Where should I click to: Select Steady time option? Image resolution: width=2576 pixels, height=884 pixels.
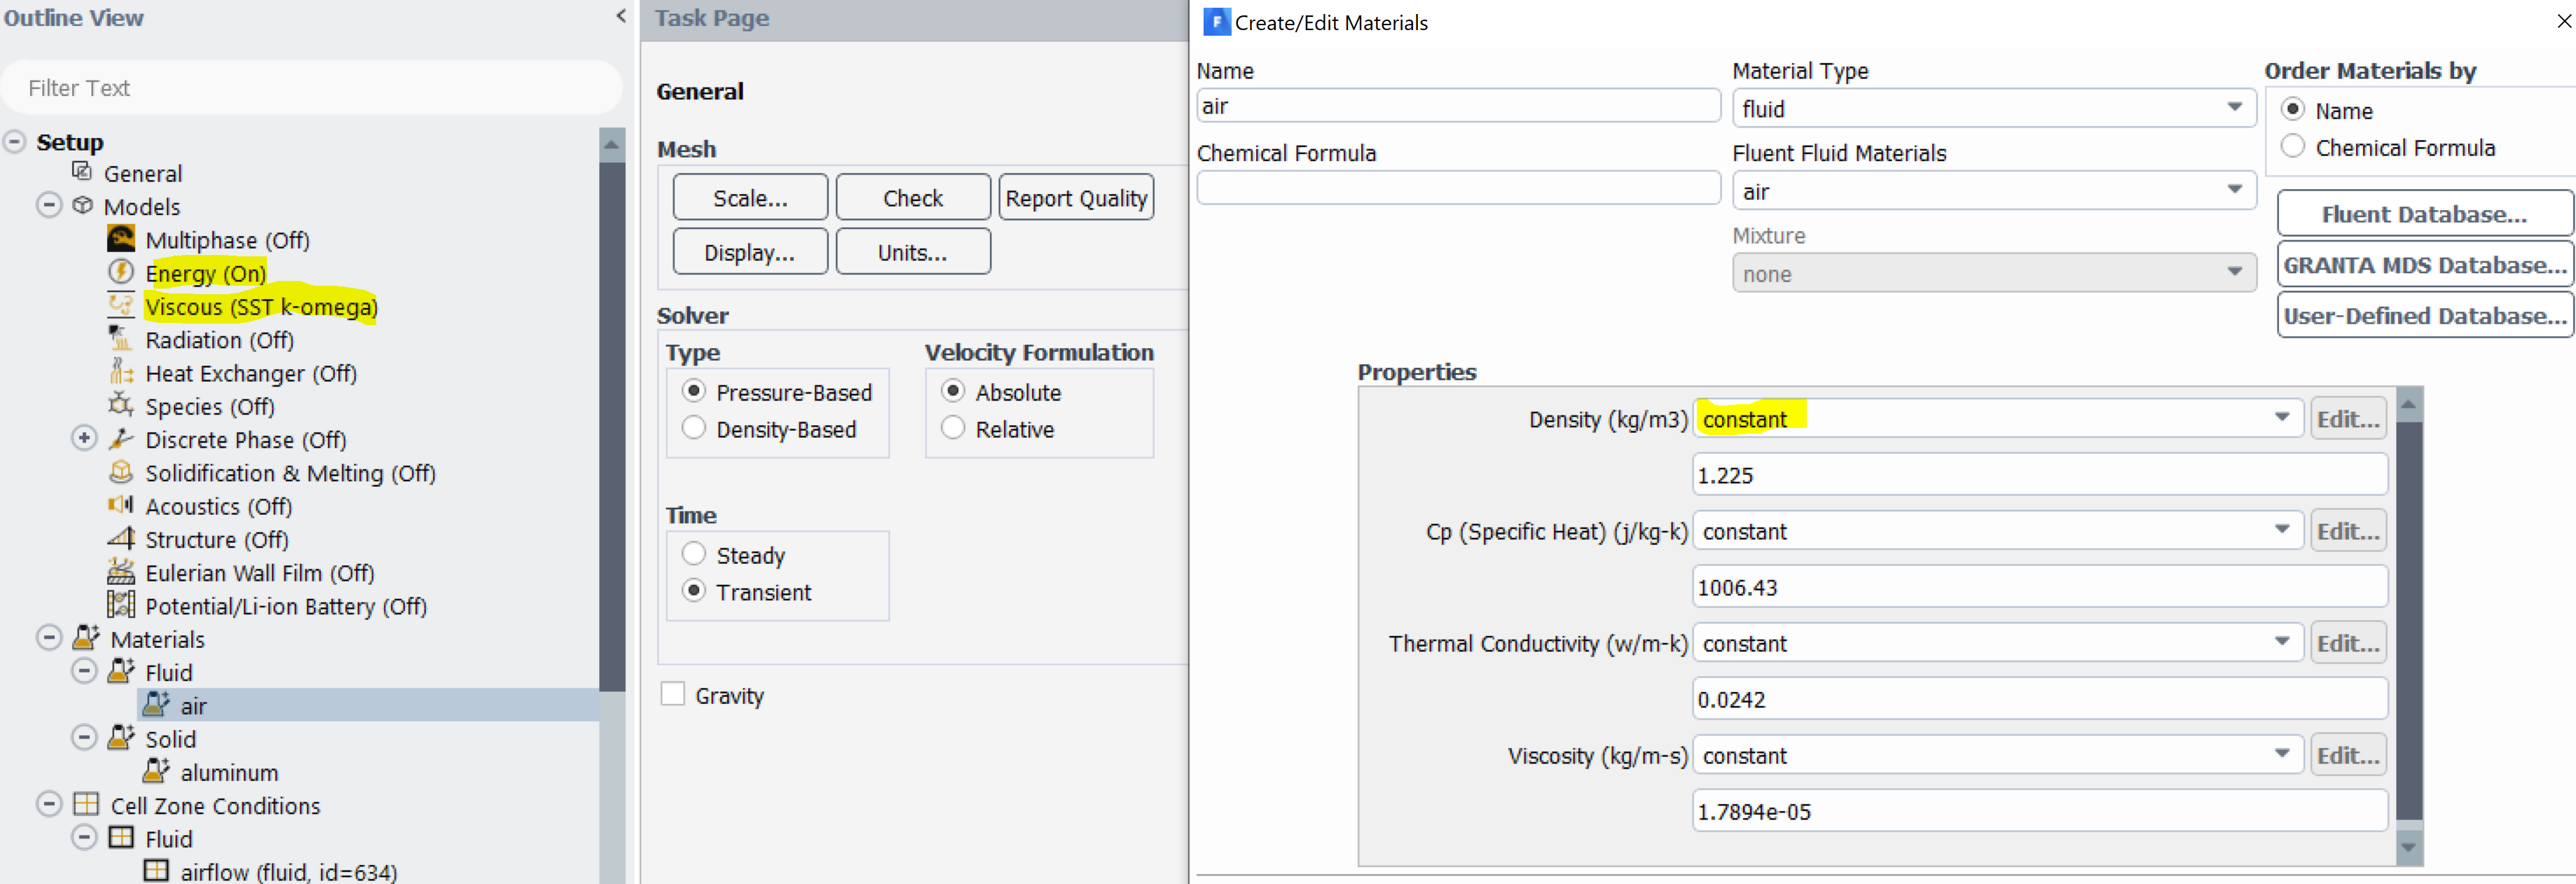(693, 554)
